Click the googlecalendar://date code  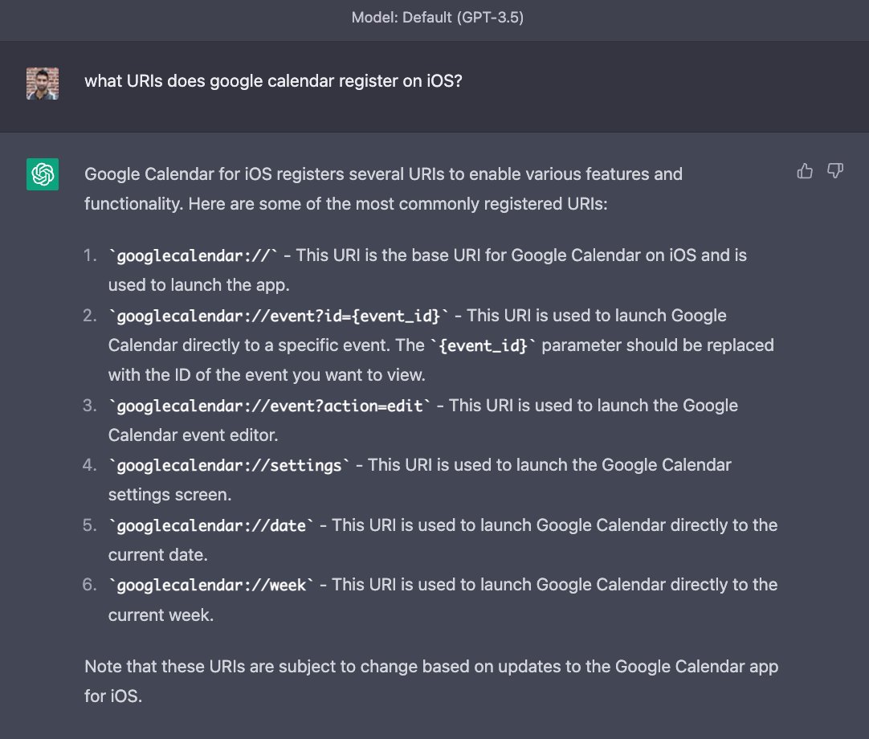(x=210, y=525)
